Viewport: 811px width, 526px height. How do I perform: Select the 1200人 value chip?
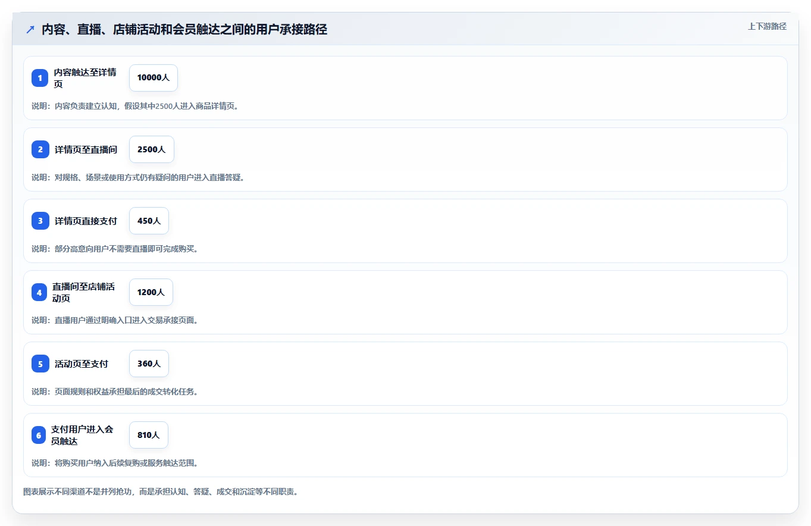[x=151, y=292]
